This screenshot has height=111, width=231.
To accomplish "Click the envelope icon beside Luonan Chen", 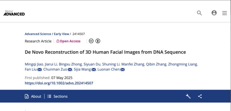I will click(x=122, y=69).
